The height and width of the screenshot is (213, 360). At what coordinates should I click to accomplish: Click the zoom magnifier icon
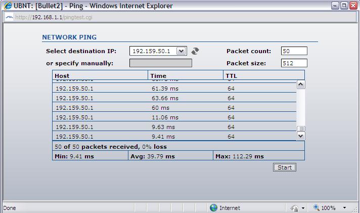click(317, 208)
